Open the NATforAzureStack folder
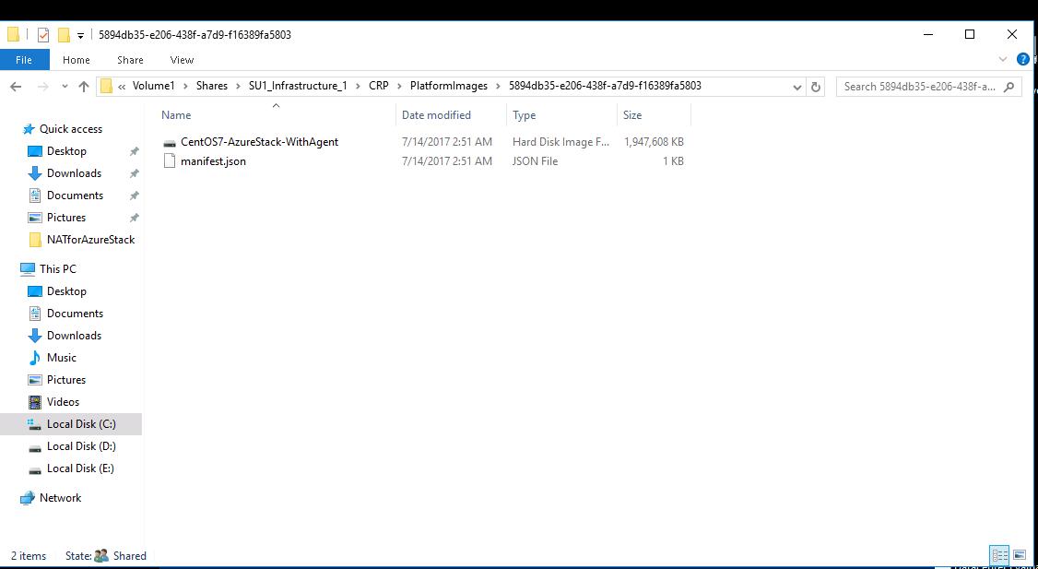 (90, 240)
